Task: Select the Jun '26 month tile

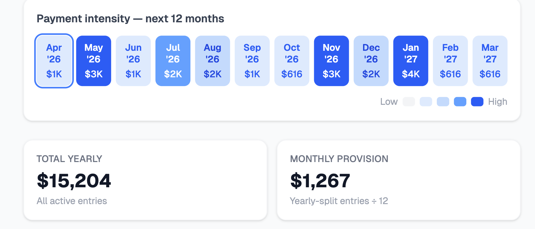Action: pyautogui.click(x=133, y=60)
